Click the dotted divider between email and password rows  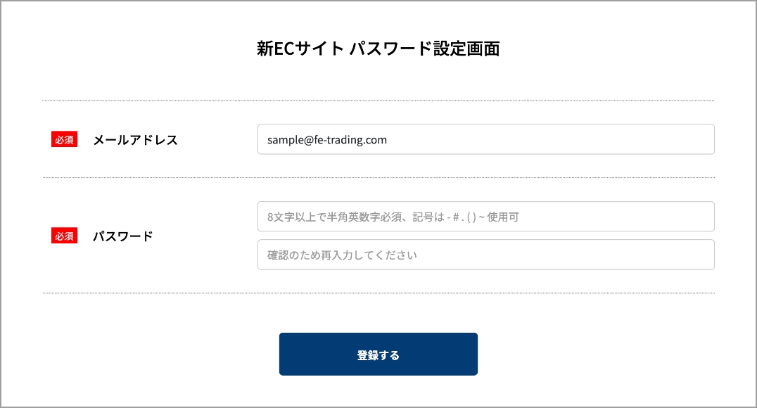point(378,178)
